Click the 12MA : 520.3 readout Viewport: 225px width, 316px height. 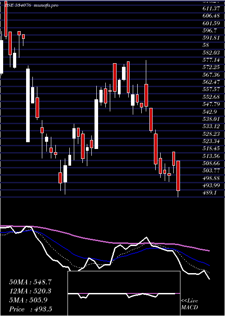[30, 291]
